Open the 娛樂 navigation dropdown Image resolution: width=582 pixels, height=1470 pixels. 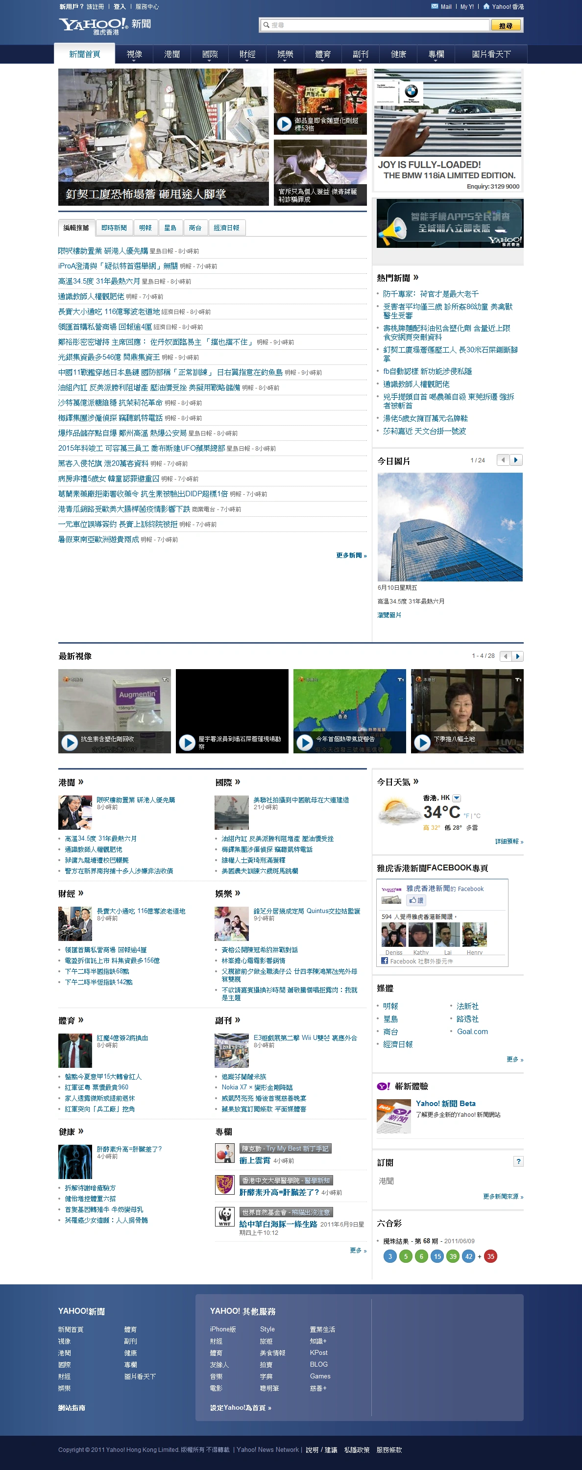pos(285,54)
